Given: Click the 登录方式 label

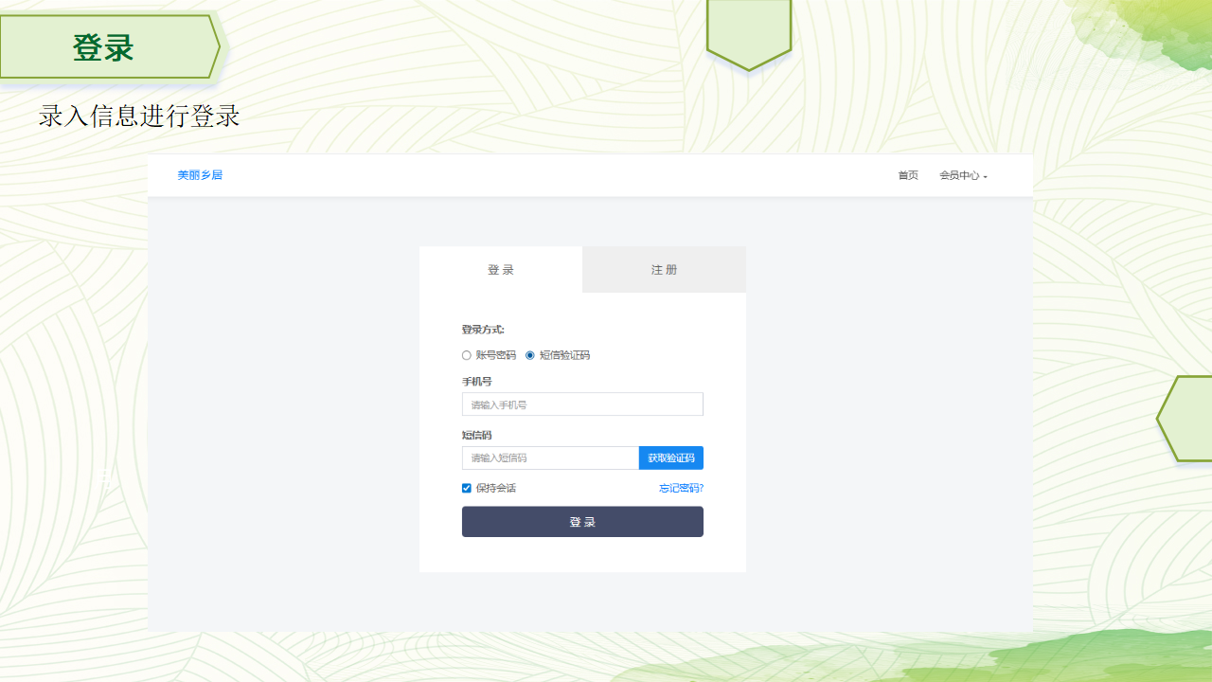Looking at the screenshot, I should pyautogui.click(x=483, y=330).
